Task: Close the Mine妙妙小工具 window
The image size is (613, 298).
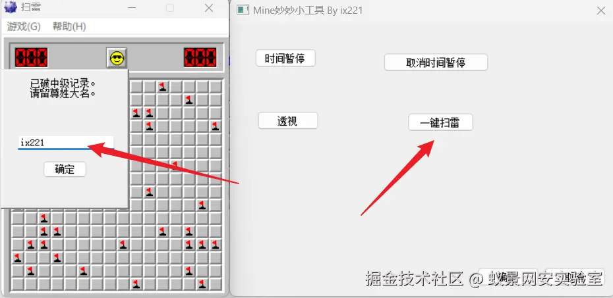Action: (x=601, y=11)
